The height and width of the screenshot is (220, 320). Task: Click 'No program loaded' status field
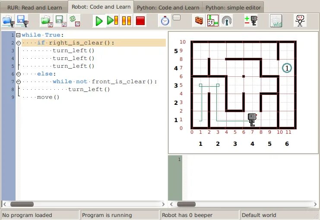40,215
